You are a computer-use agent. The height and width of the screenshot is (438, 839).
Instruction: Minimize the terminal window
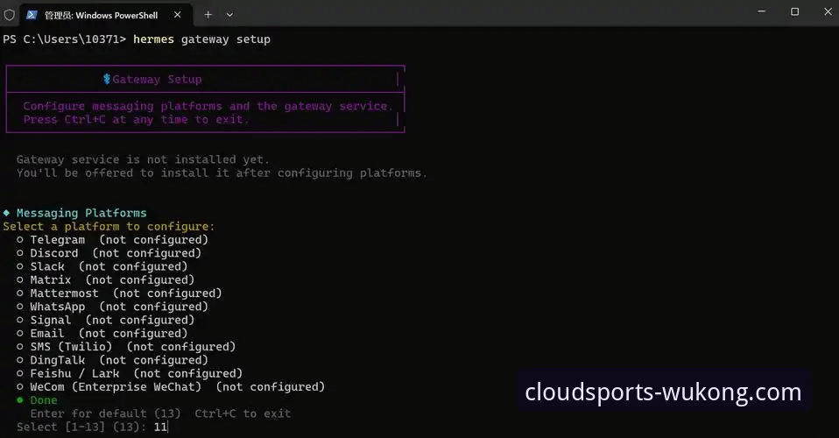point(753,12)
